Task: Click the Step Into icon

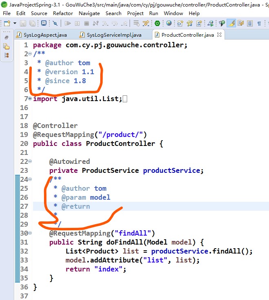Action: point(105,23)
